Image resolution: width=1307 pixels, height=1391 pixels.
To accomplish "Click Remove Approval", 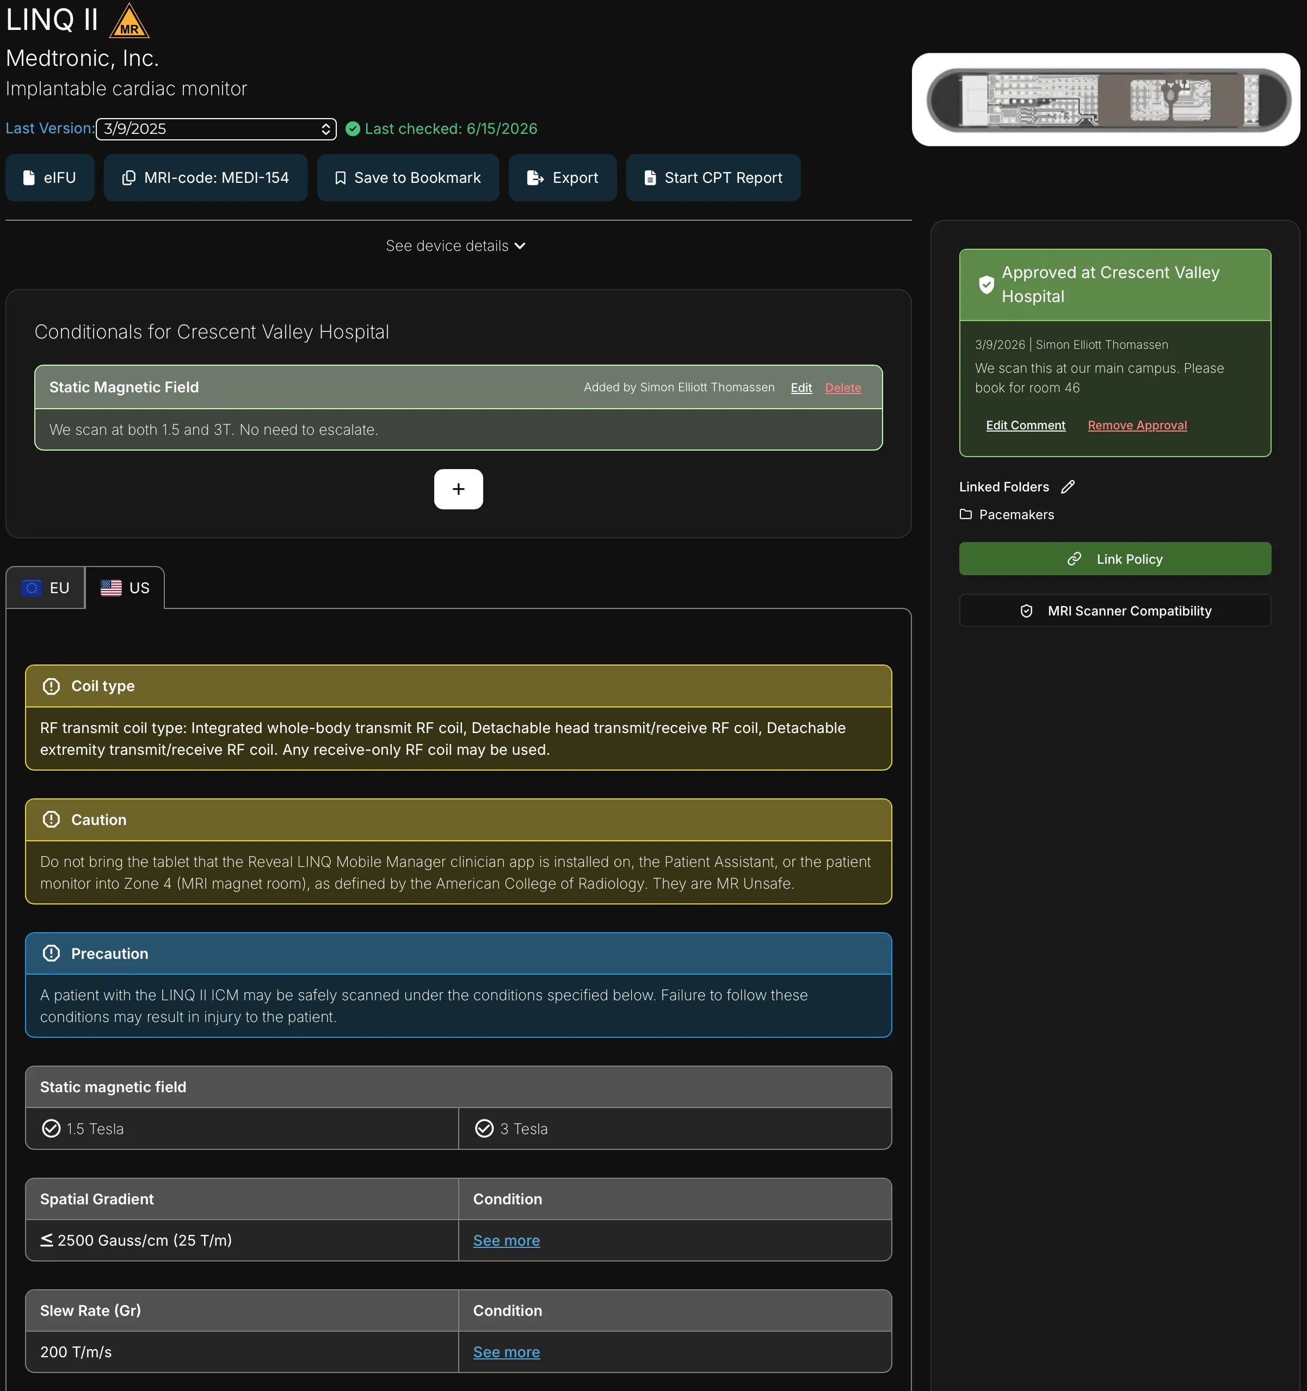I will click(1137, 426).
